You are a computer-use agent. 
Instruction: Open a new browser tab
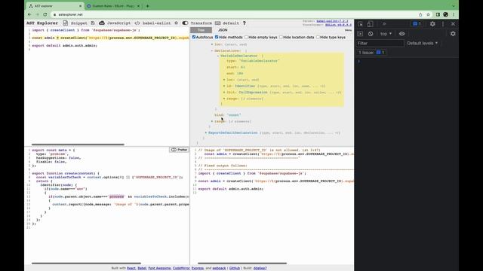point(148,6)
